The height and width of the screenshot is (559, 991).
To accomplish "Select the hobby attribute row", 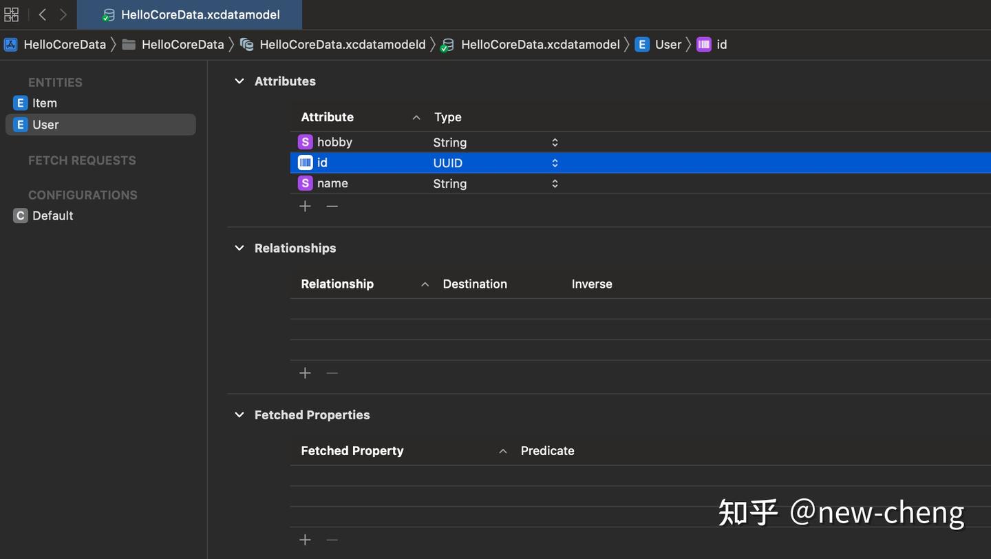I will pos(640,143).
